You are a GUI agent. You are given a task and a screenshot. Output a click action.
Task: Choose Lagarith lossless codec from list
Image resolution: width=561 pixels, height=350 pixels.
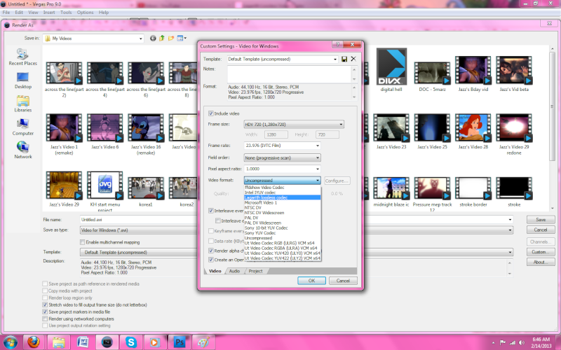coord(283,197)
